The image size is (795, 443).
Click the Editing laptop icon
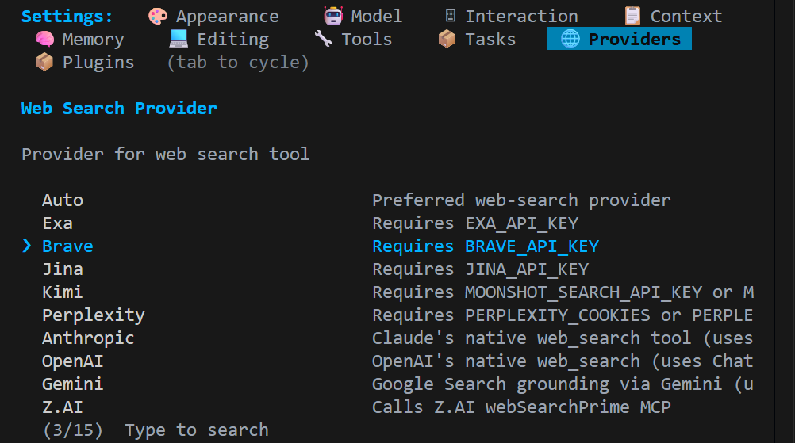click(x=179, y=39)
